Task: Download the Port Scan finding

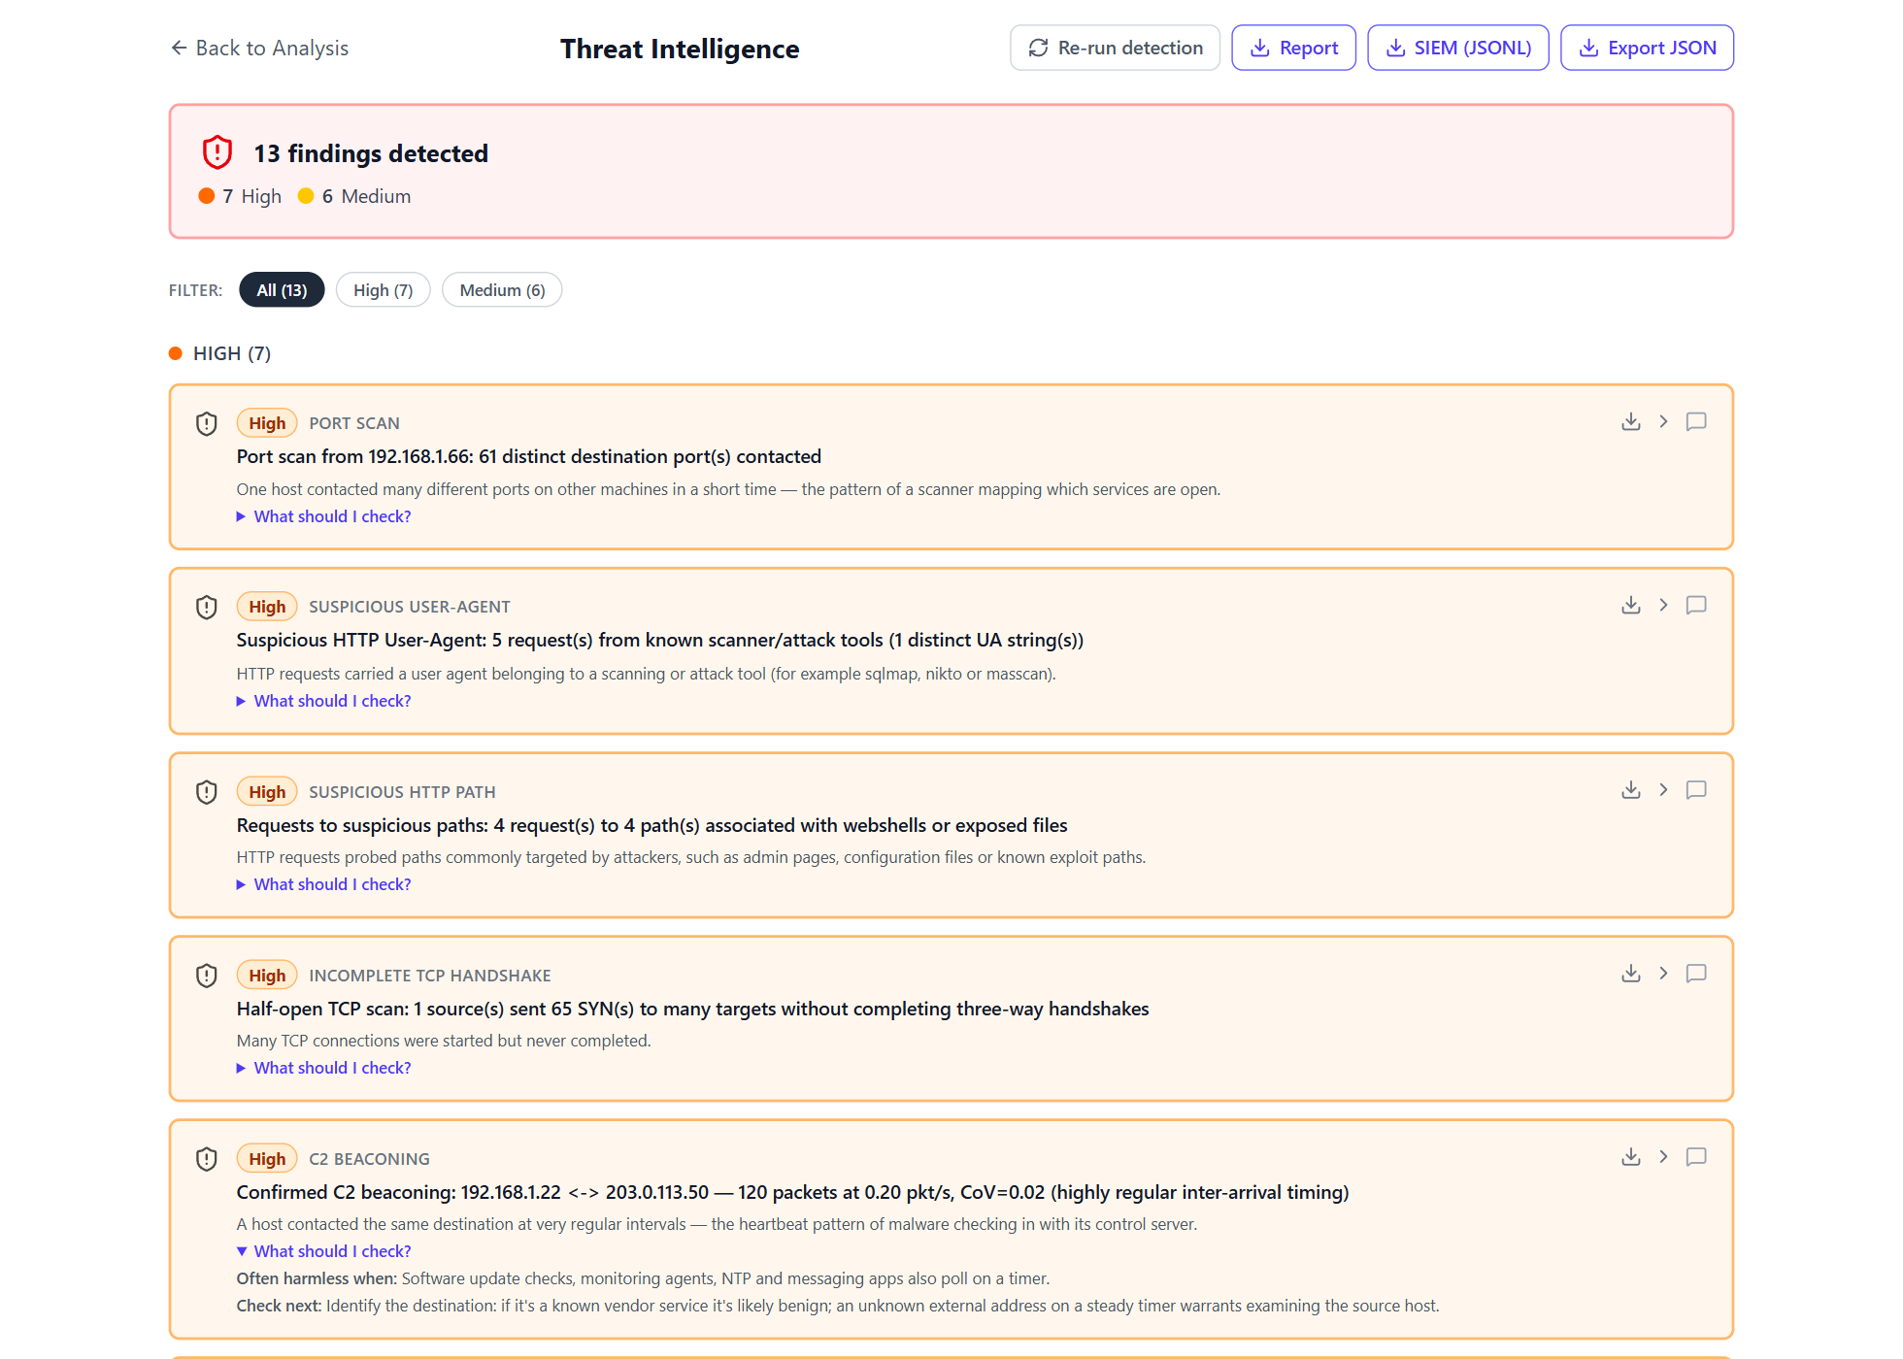Action: point(1631,421)
